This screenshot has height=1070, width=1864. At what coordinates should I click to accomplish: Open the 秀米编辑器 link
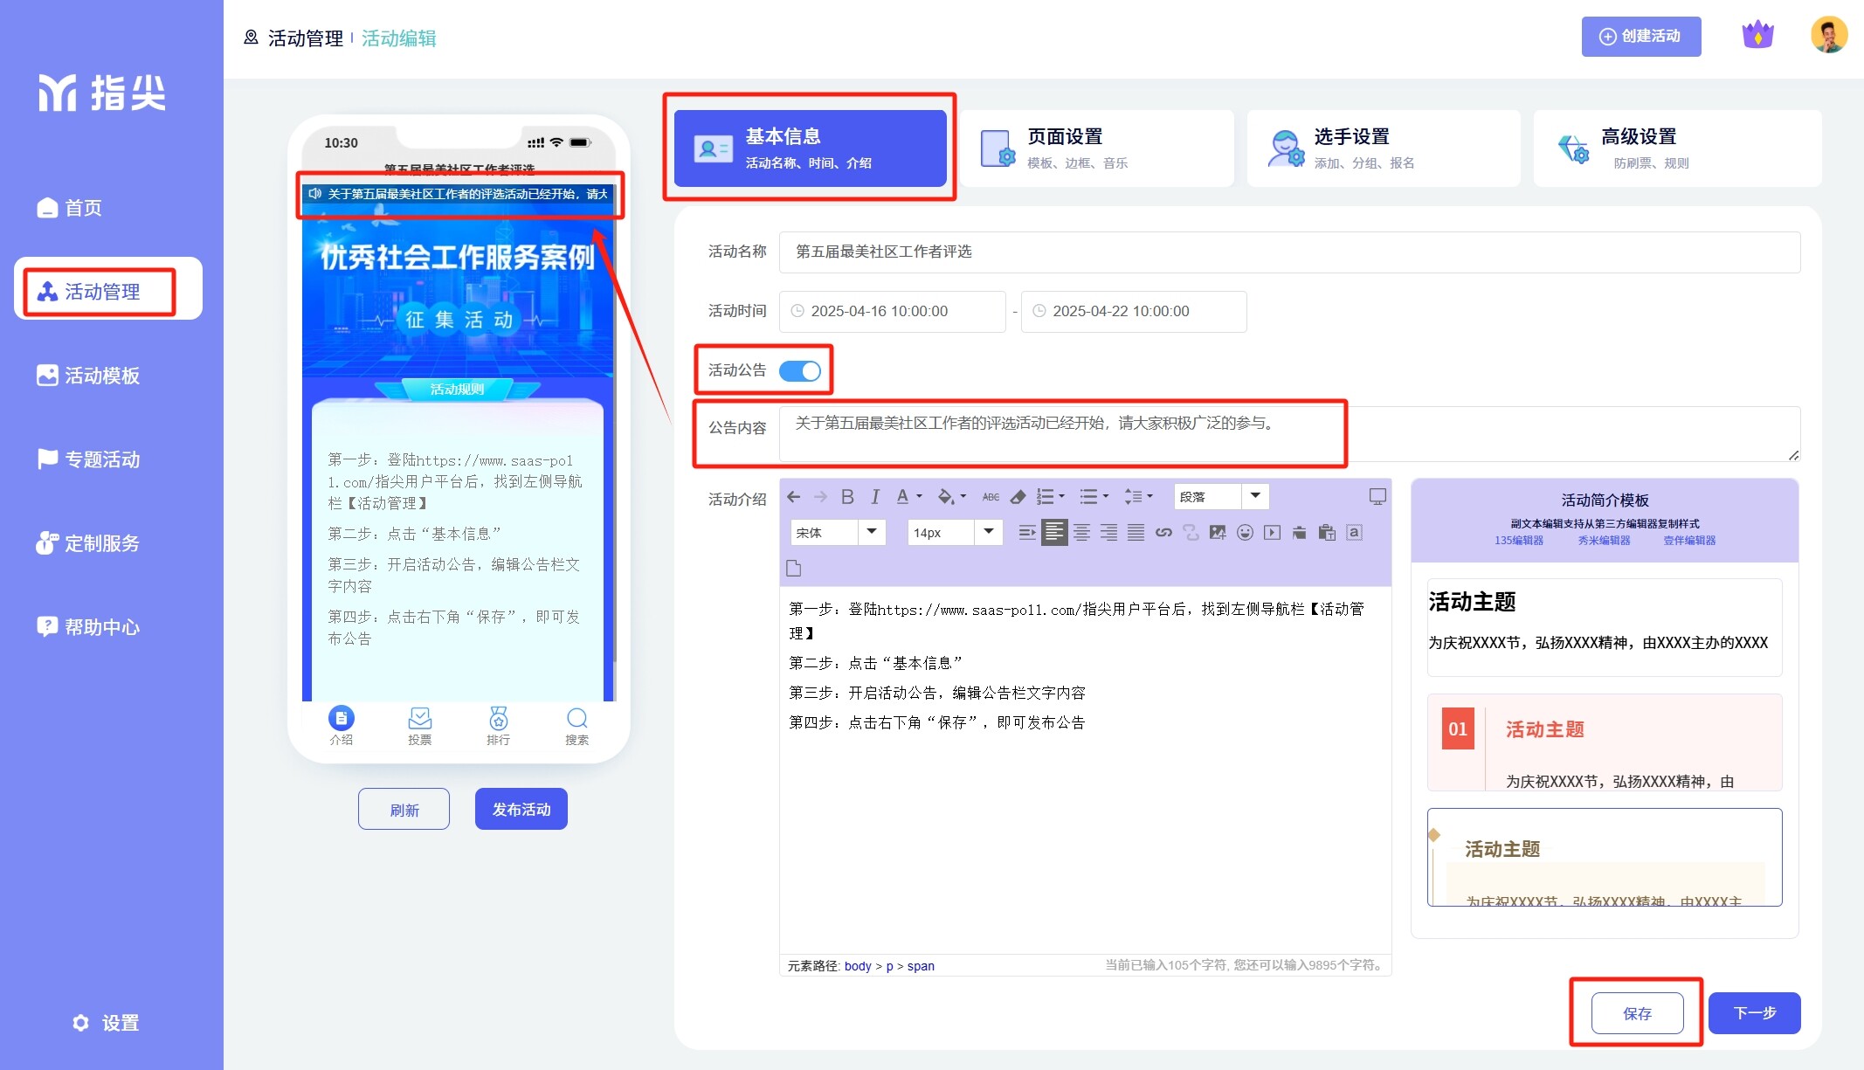pyautogui.click(x=1604, y=541)
